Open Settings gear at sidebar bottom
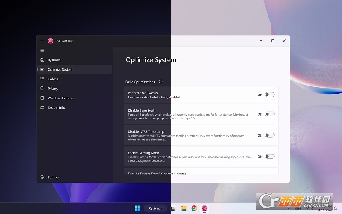Image resolution: width=342 pixels, height=214 pixels. [x=42, y=177]
